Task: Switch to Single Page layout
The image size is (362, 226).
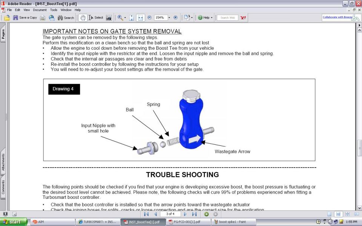Action: [x=329, y=214]
